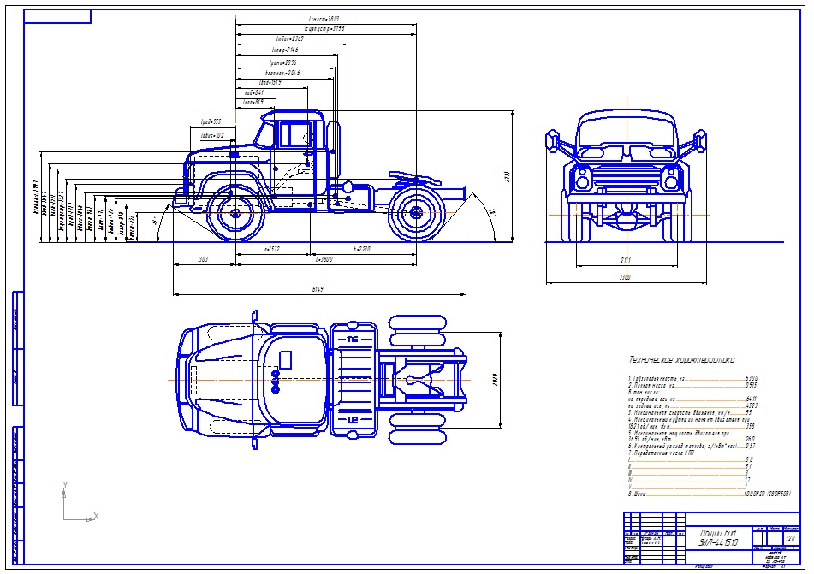Click the 'Общий вид ЗИЛ-441510' title block text
814x574 pixels.
[x=718, y=538]
